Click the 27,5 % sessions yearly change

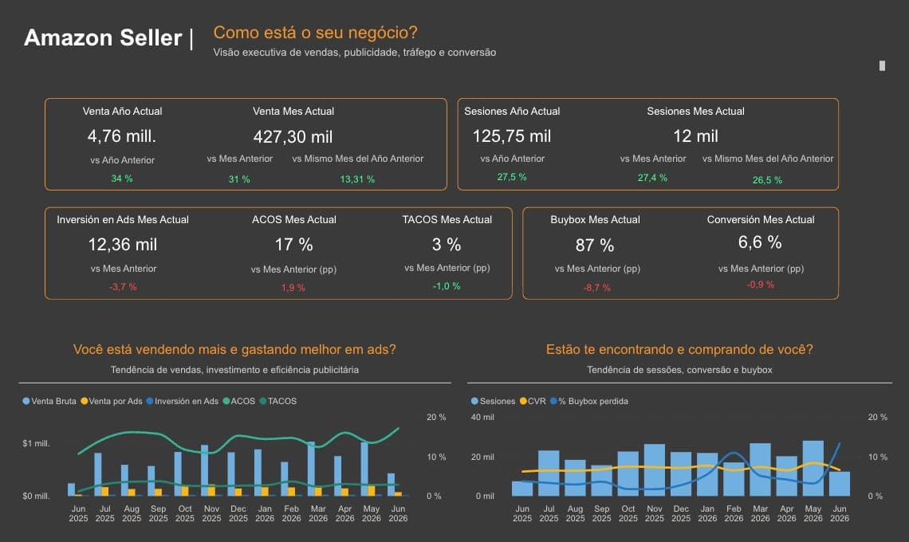coord(512,178)
